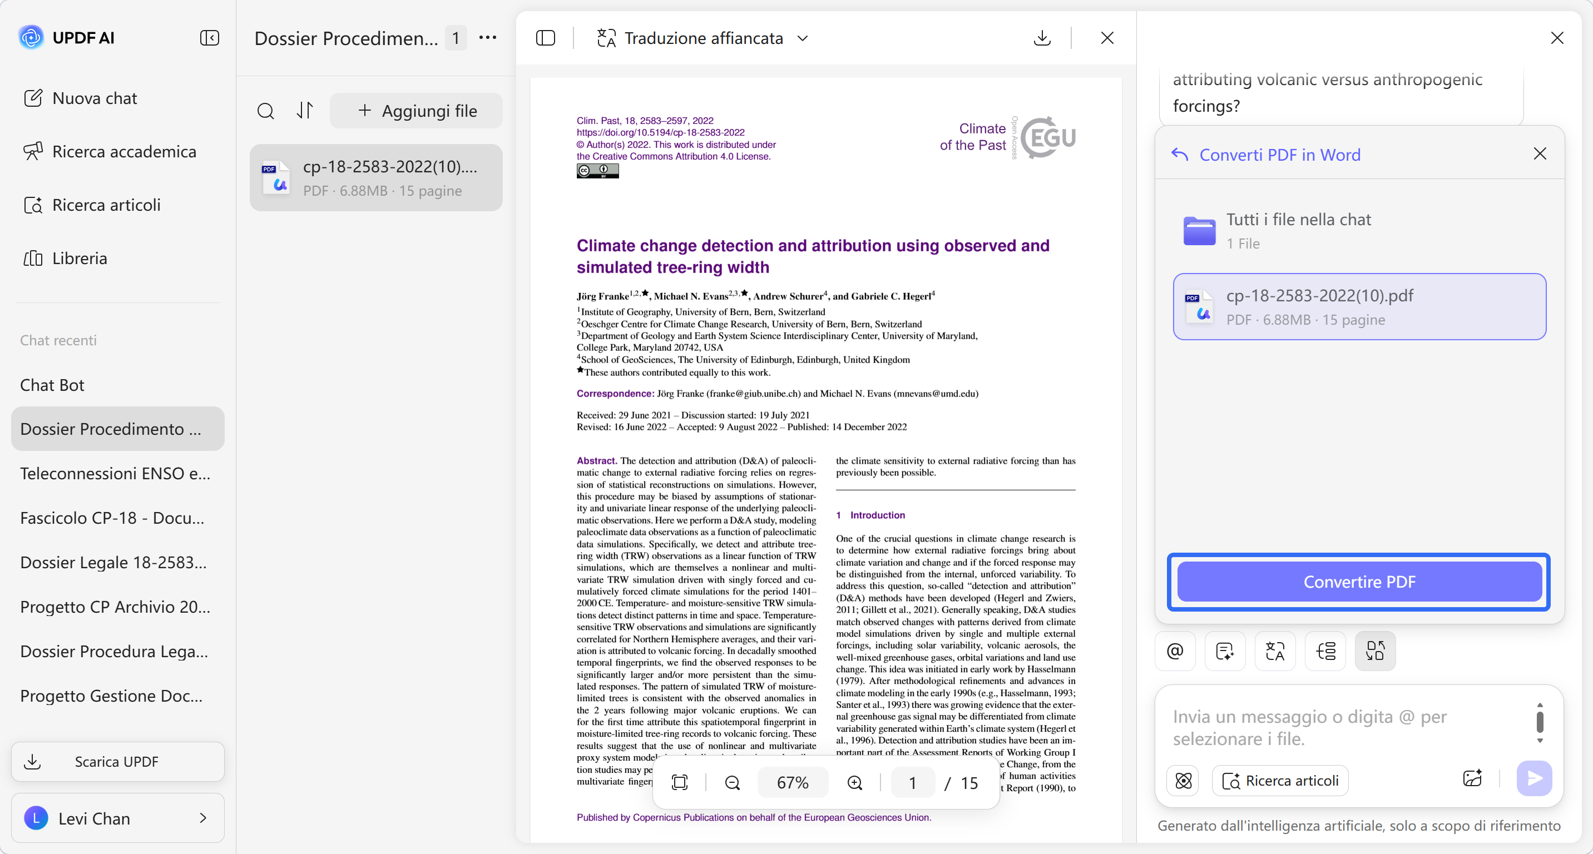The image size is (1593, 854).
Task: Open Progetto CP Archivio chat
Action: [x=117, y=607]
